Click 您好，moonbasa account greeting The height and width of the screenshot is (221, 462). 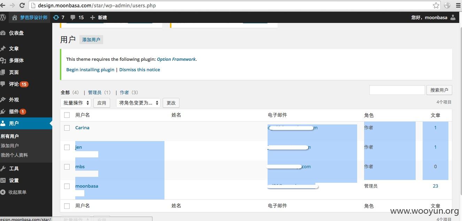[429, 17]
